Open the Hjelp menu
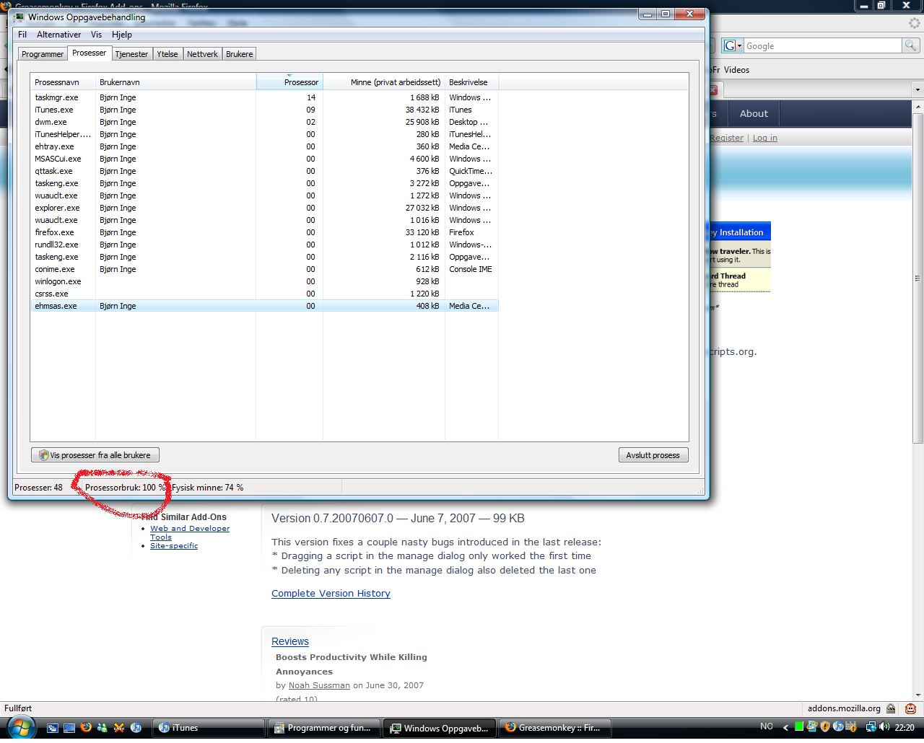 [x=122, y=35]
